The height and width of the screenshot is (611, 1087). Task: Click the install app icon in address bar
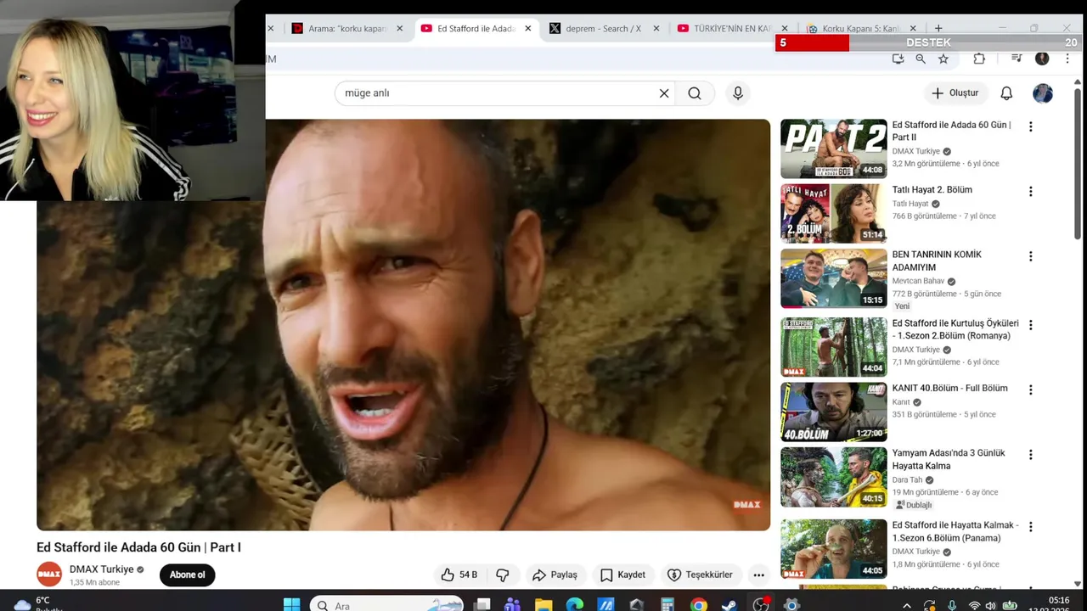coord(898,59)
